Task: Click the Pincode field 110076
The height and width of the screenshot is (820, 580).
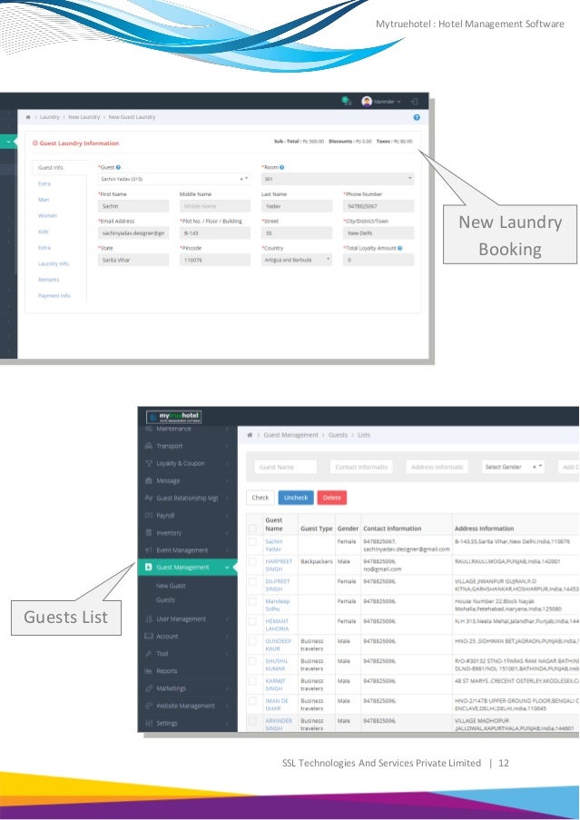Action: pos(215,260)
